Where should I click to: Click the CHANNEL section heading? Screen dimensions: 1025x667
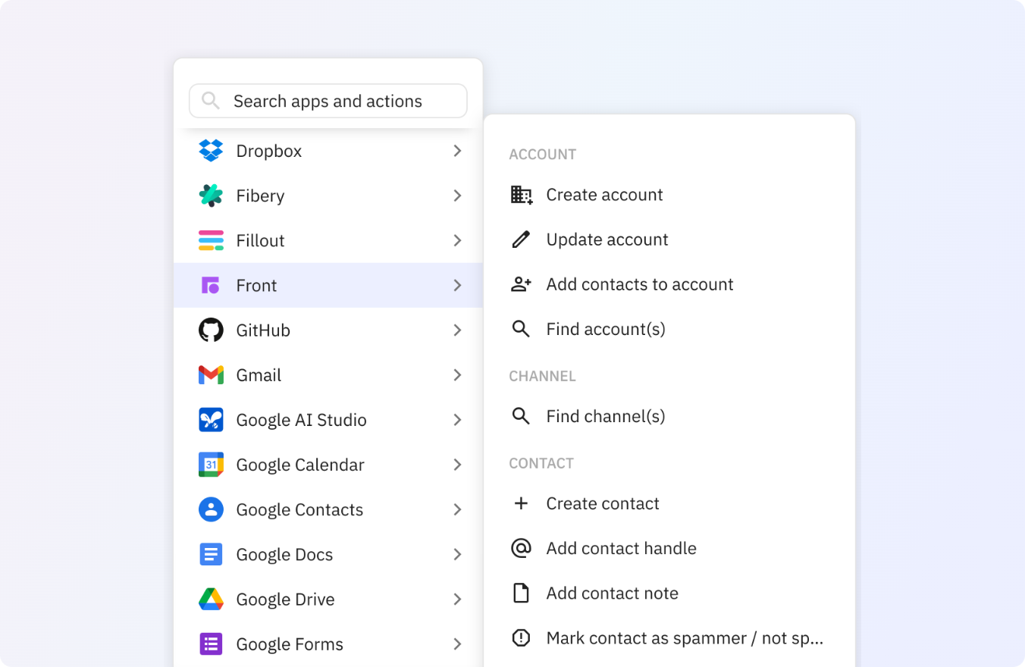(x=543, y=376)
